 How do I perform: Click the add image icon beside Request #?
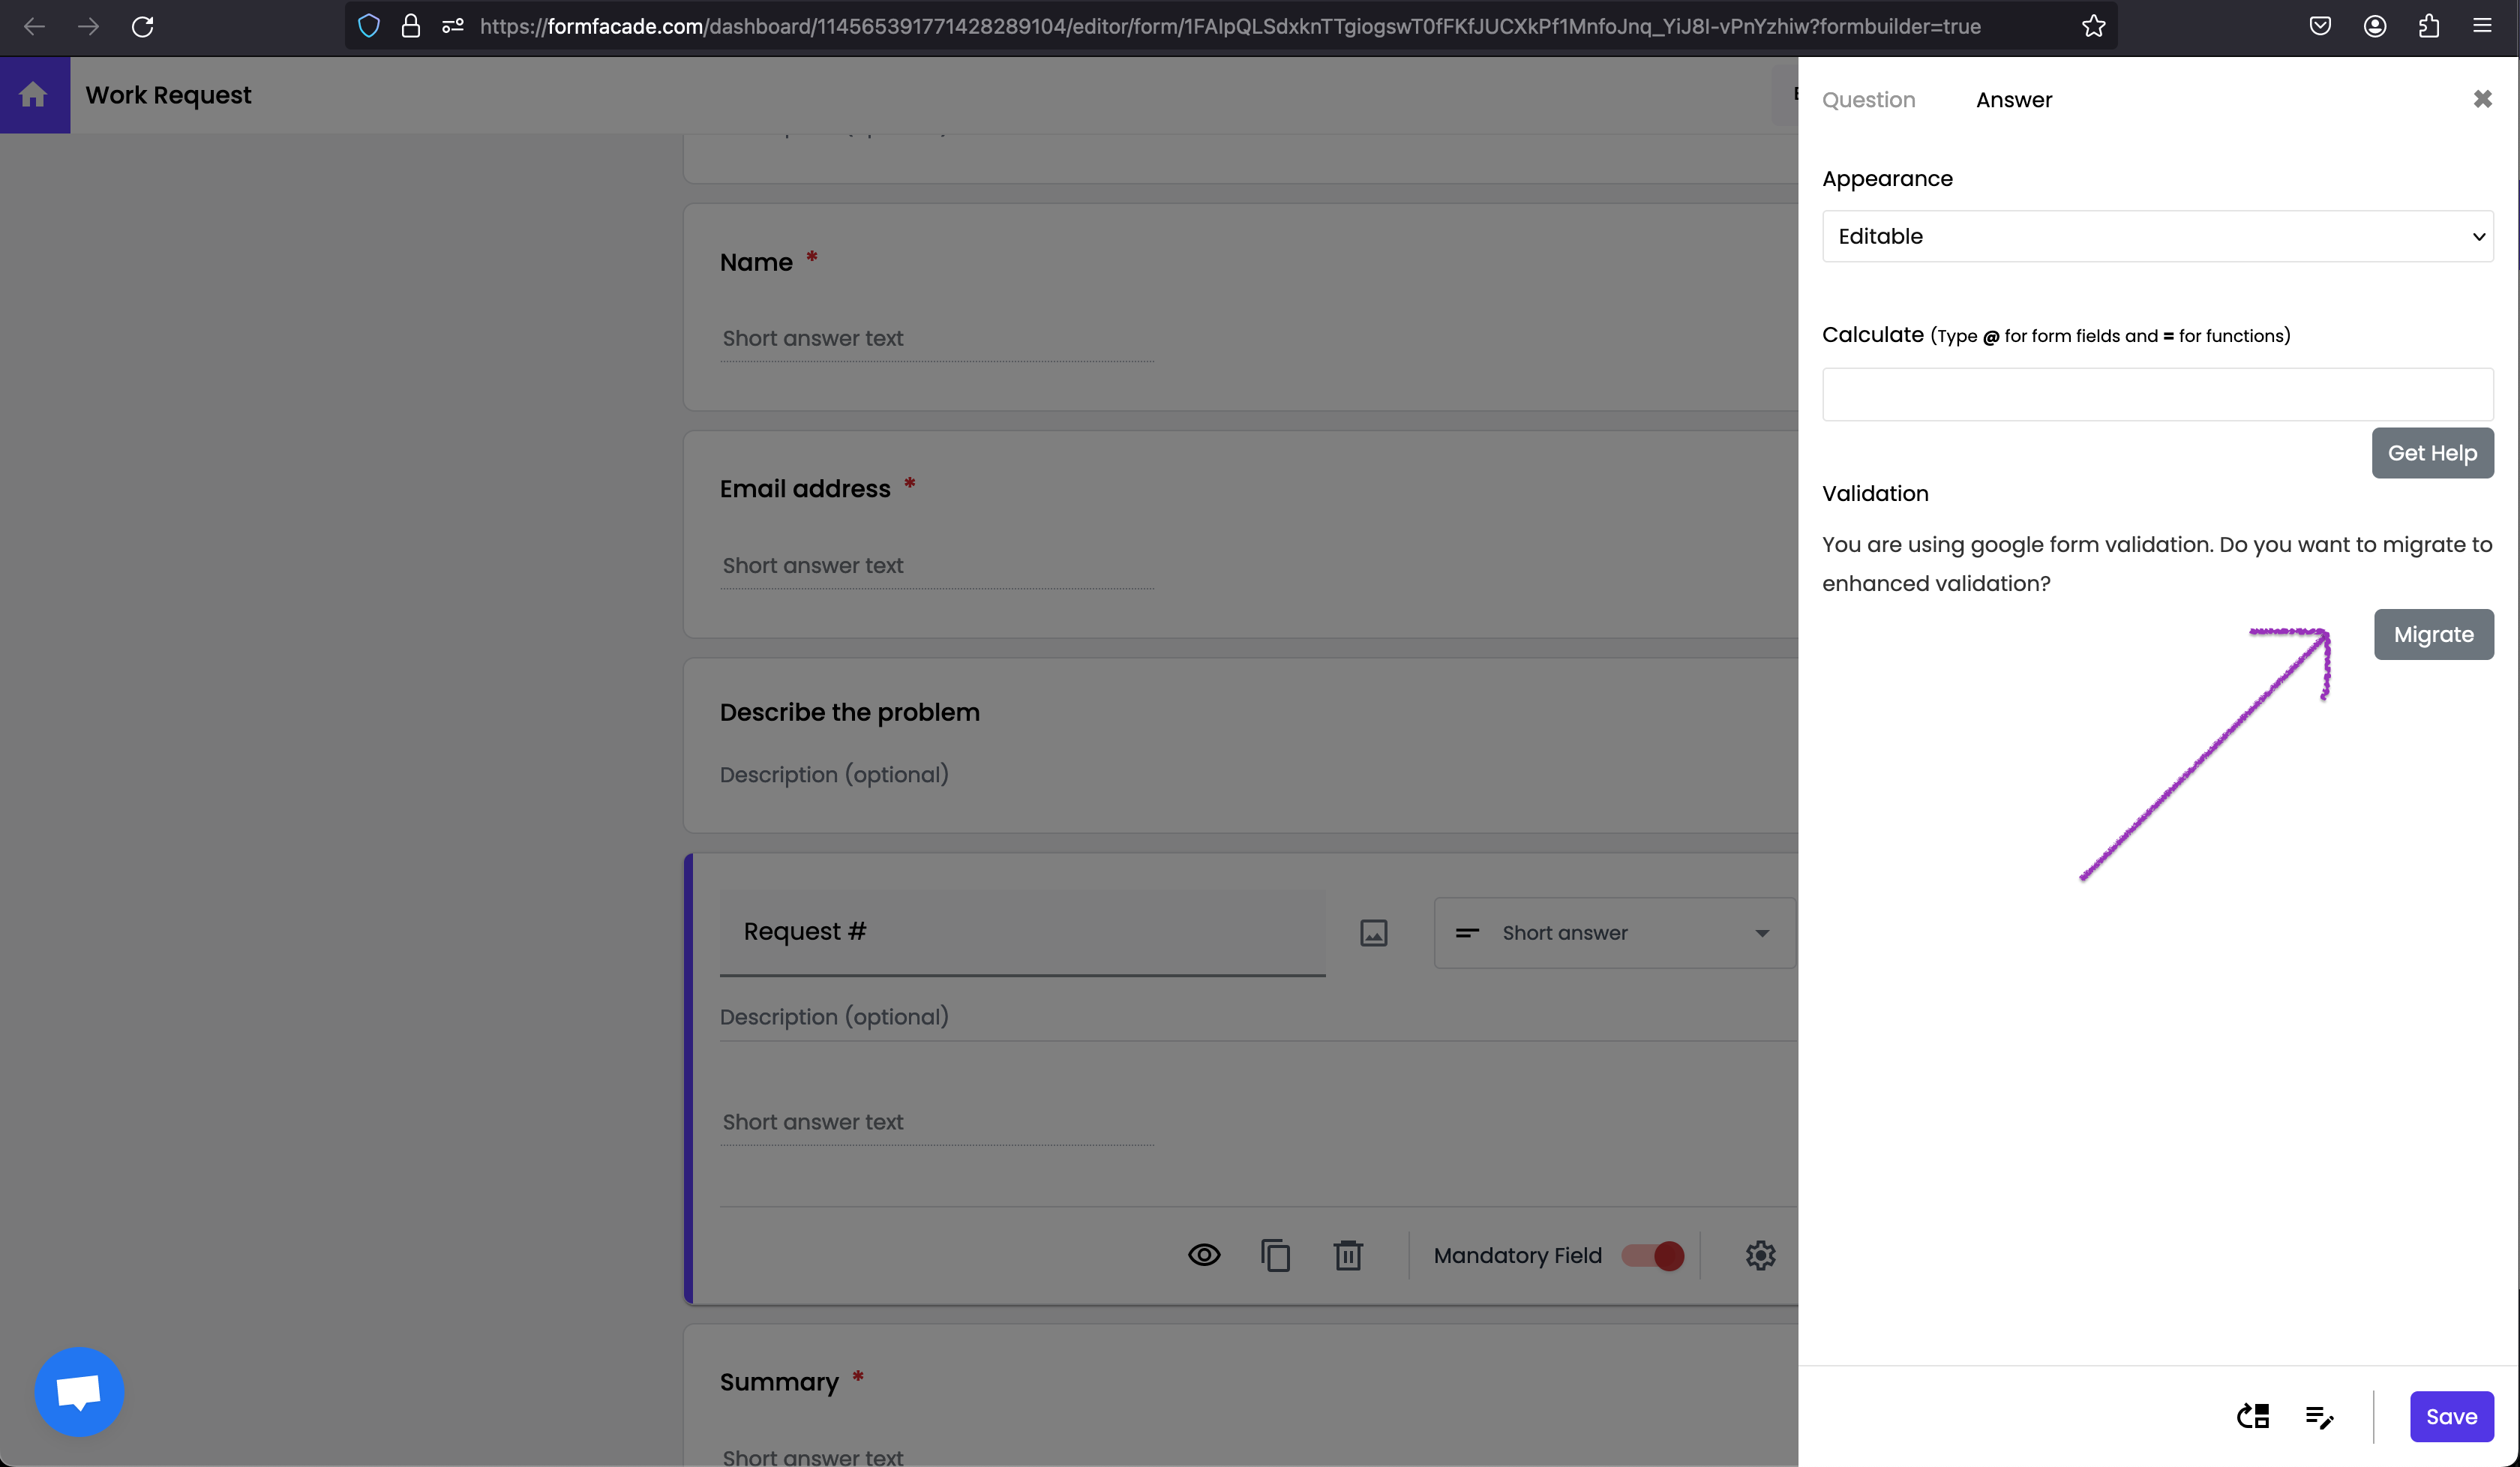[x=1373, y=933]
